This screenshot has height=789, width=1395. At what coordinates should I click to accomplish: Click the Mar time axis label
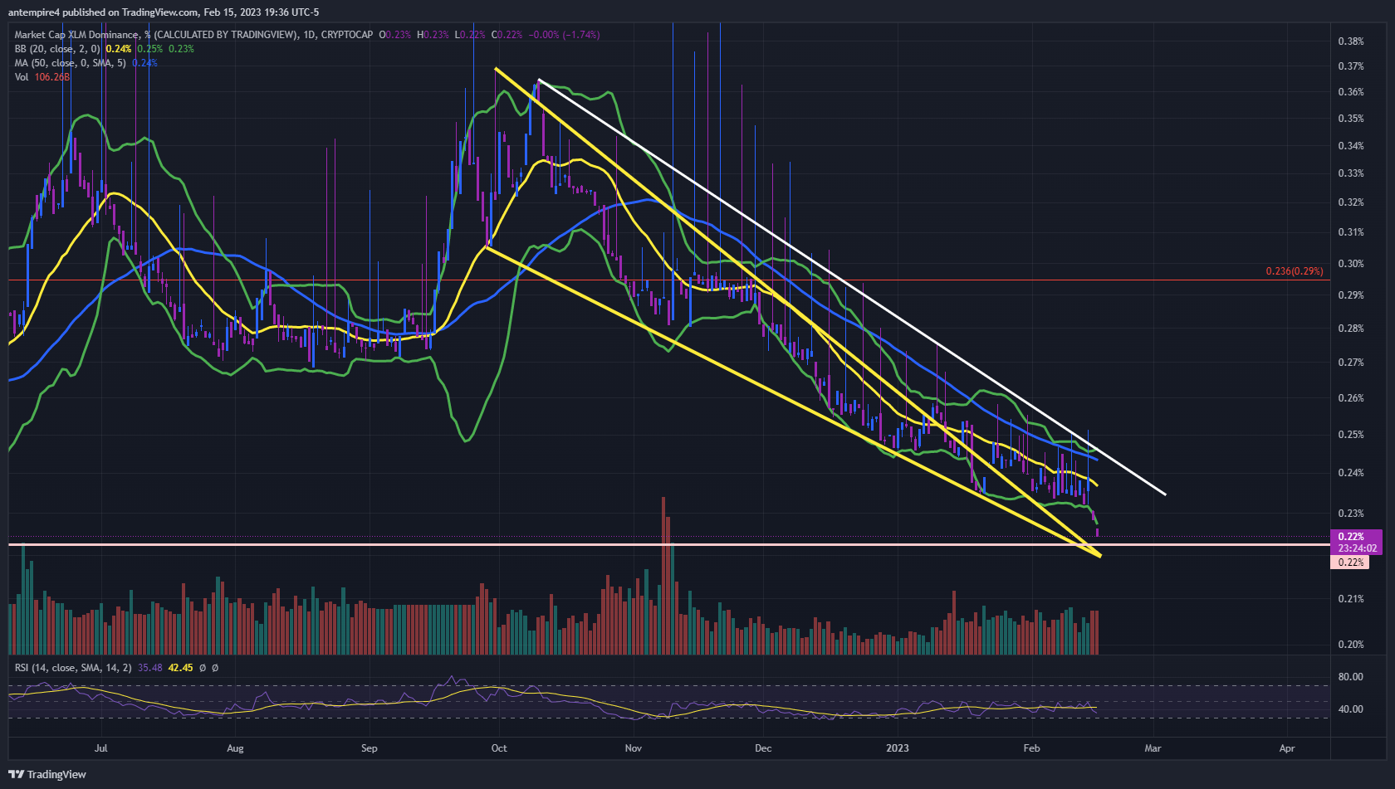[1153, 748]
